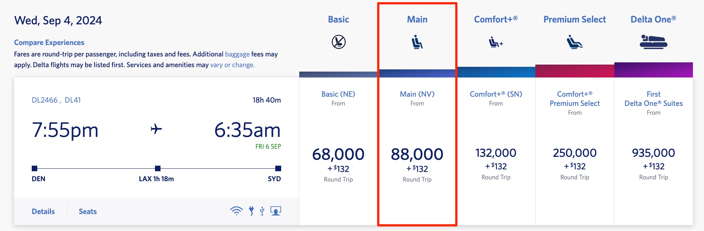Click the Premium Select recliner icon
Screen dimensions: 704x231
coord(574,42)
